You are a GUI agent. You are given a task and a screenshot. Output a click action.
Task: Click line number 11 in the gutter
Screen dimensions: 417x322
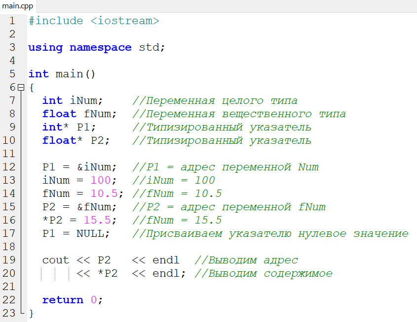tap(9, 154)
